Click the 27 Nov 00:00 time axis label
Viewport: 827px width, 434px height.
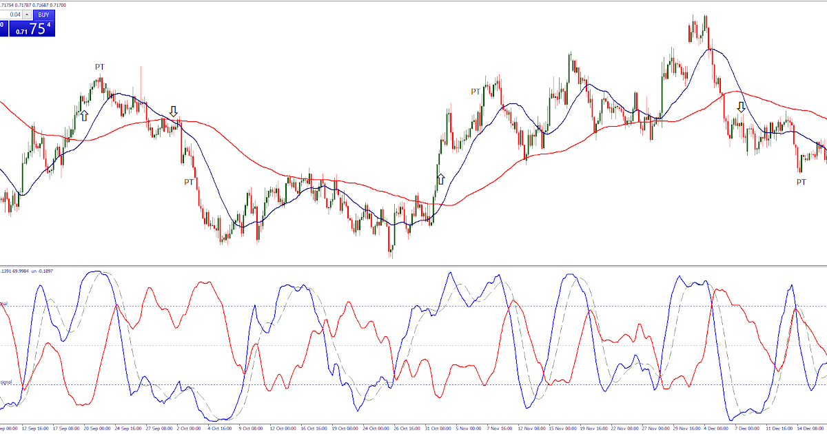point(655,428)
